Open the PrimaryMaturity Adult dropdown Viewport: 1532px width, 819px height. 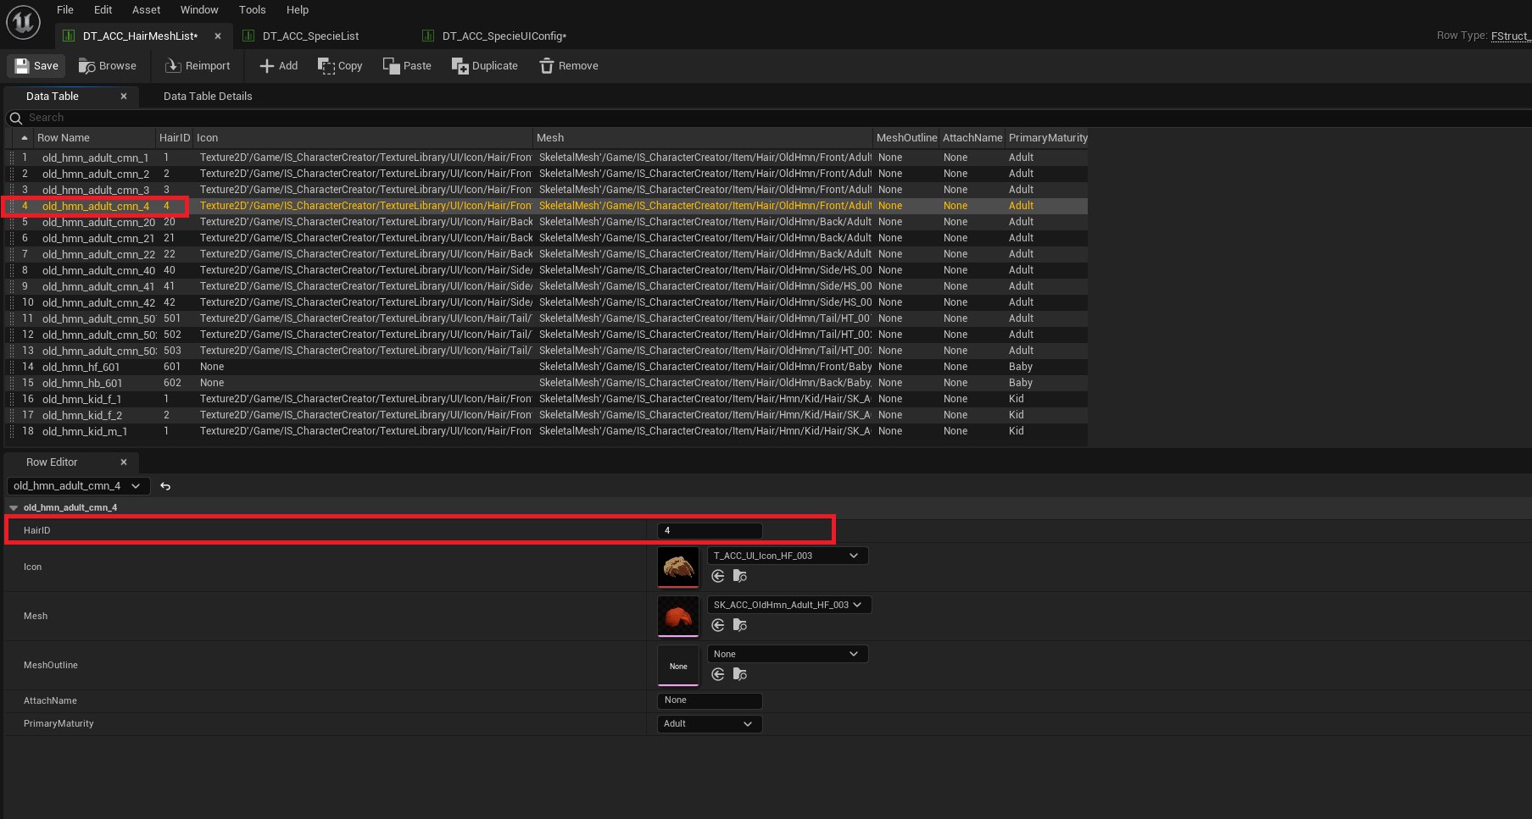tap(709, 724)
